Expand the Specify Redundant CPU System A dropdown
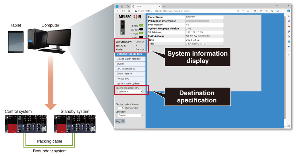 point(130,92)
